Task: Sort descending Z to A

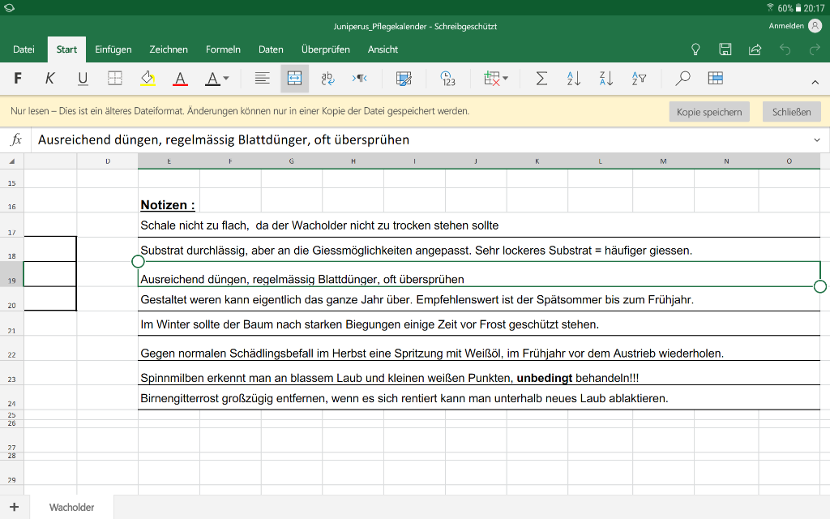Action: click(x=606, y=79)
